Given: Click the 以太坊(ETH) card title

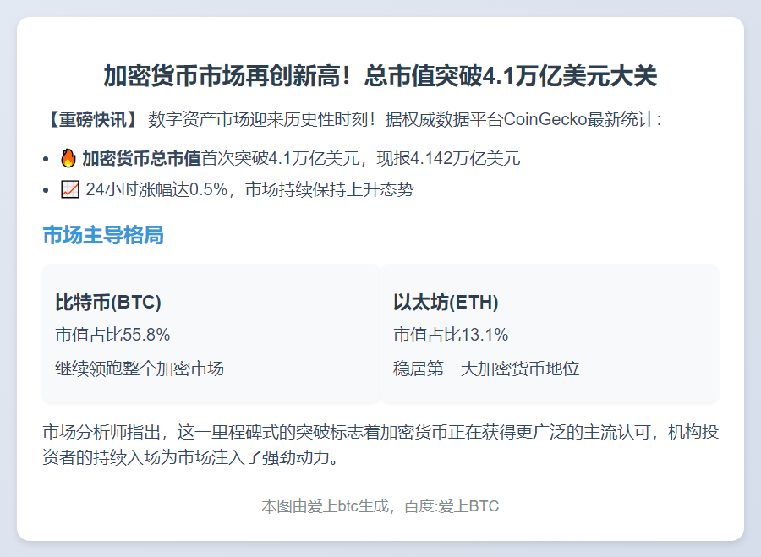Looking at the screenshot, I should 446,303.
